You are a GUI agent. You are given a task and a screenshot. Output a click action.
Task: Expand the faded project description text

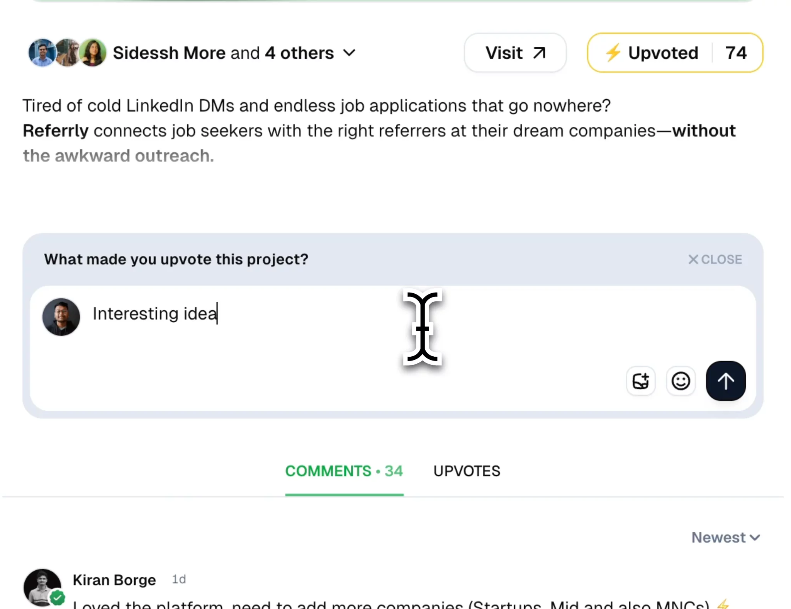click(x=118, y=156)
